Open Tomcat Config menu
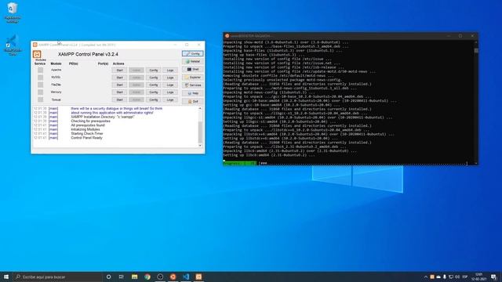Viewport: 502px width, 282px height. (x=154, y=99)
